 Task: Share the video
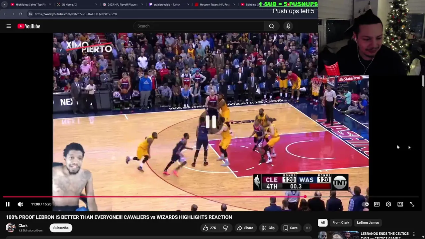[x=245, y=228]
